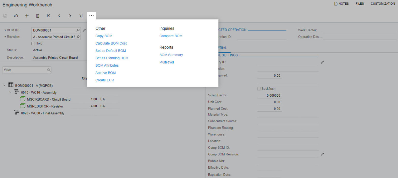Navigate to the next record with arrow icon

[70, 16]
